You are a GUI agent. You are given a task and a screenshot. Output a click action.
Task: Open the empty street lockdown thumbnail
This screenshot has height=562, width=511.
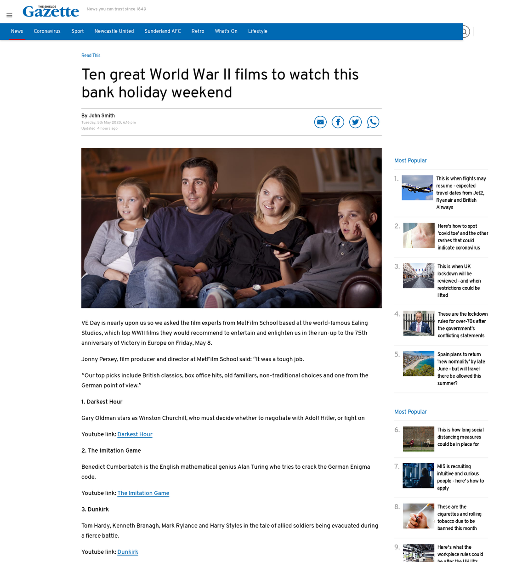click(419, 276)
